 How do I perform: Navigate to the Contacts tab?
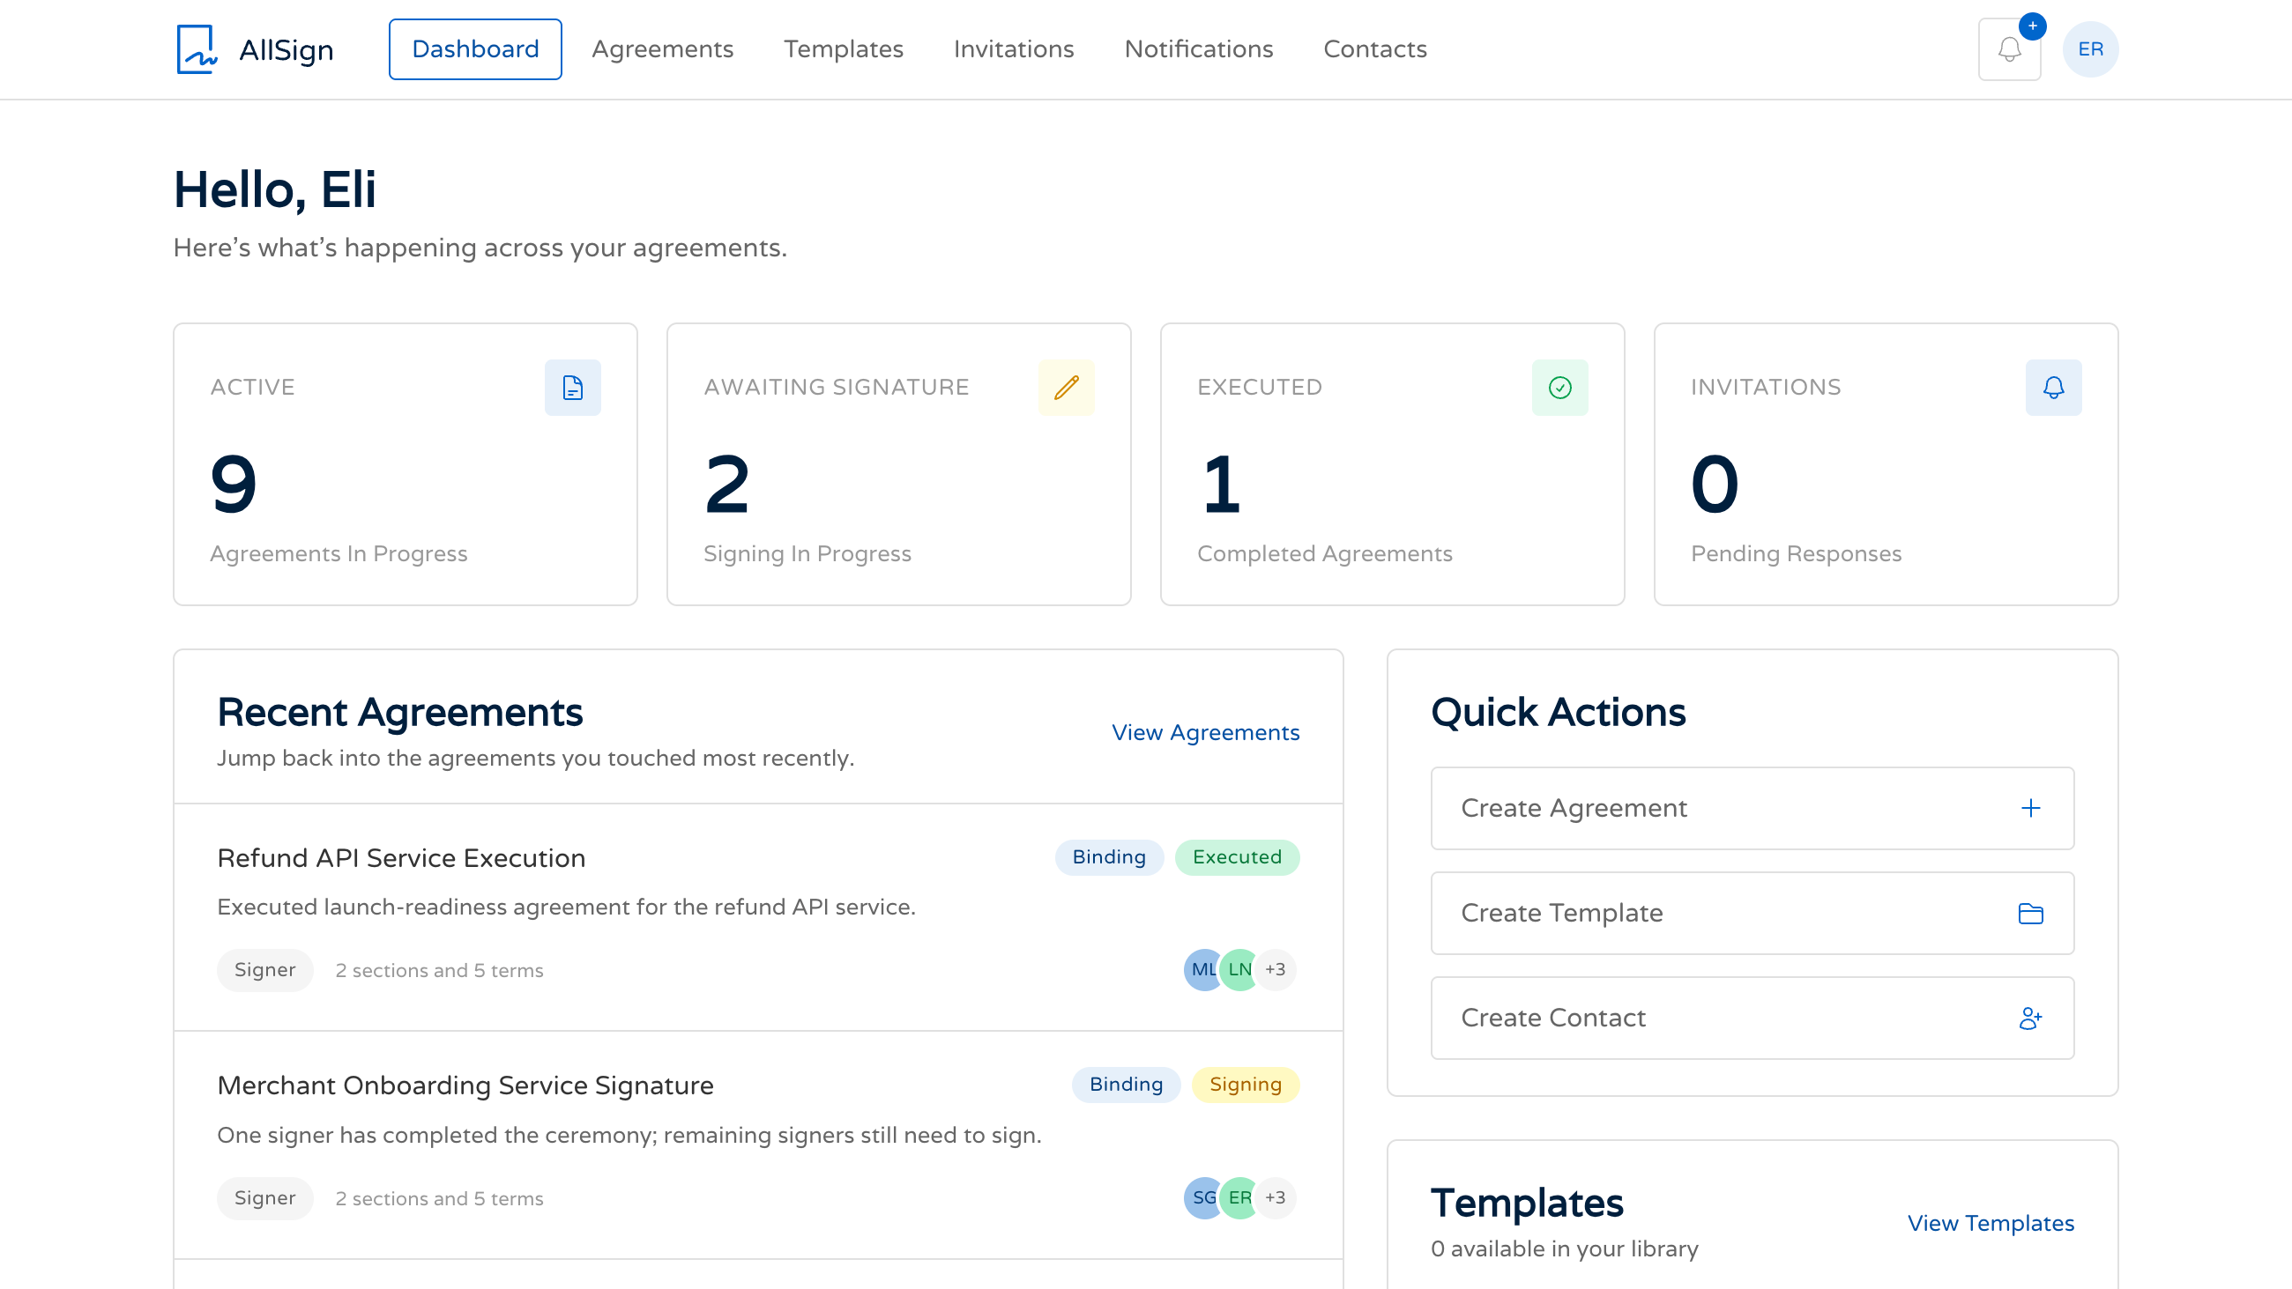(x=1374, y=49)
